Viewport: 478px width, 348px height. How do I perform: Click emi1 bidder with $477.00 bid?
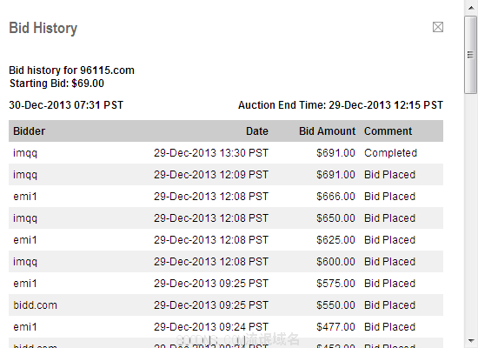click(x=25, y=327)
